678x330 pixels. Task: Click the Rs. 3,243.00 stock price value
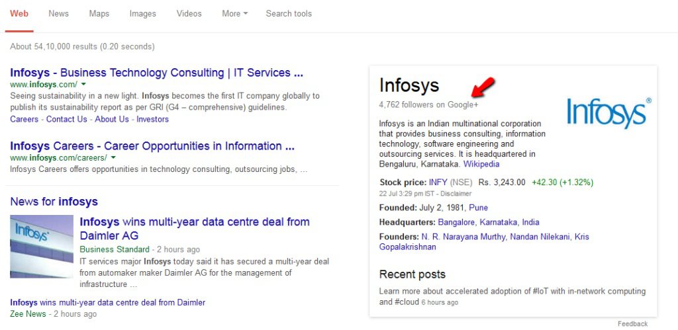click(x=502, y=183)
